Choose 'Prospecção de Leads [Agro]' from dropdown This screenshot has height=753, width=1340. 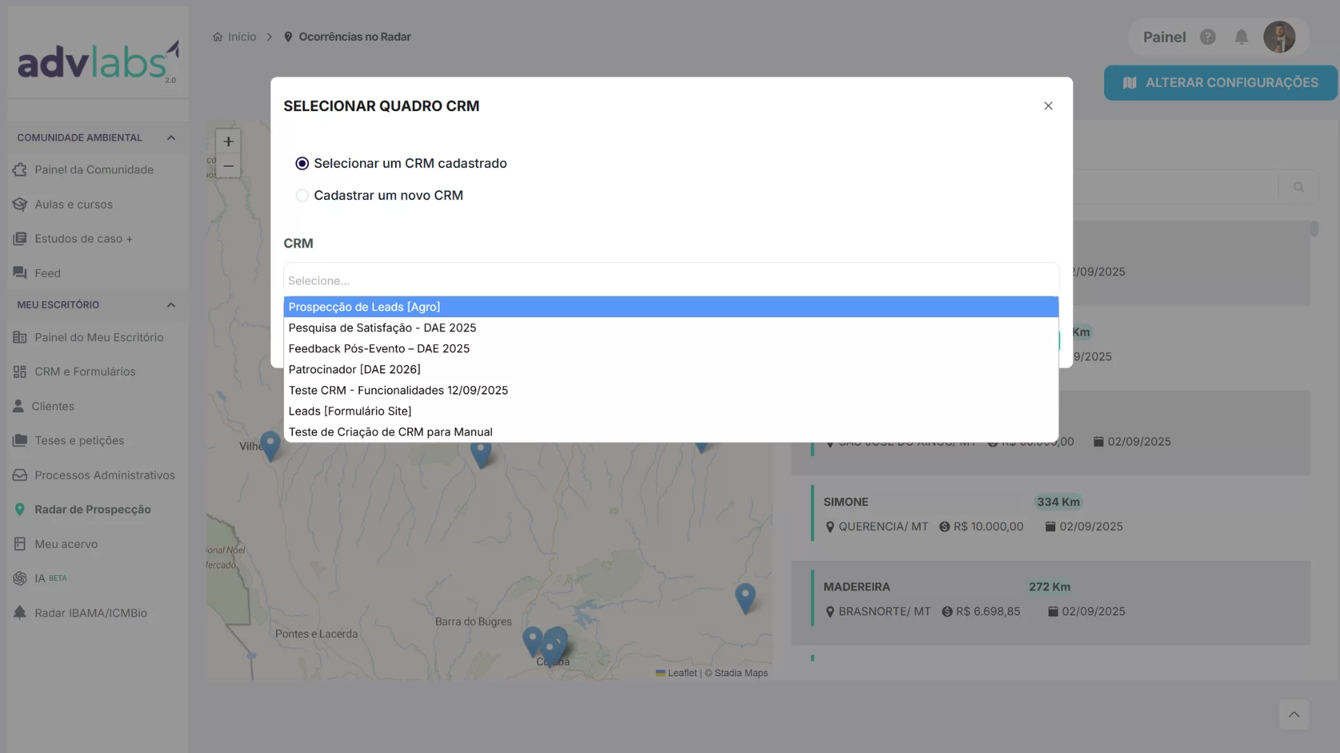[x=364, y=307]
